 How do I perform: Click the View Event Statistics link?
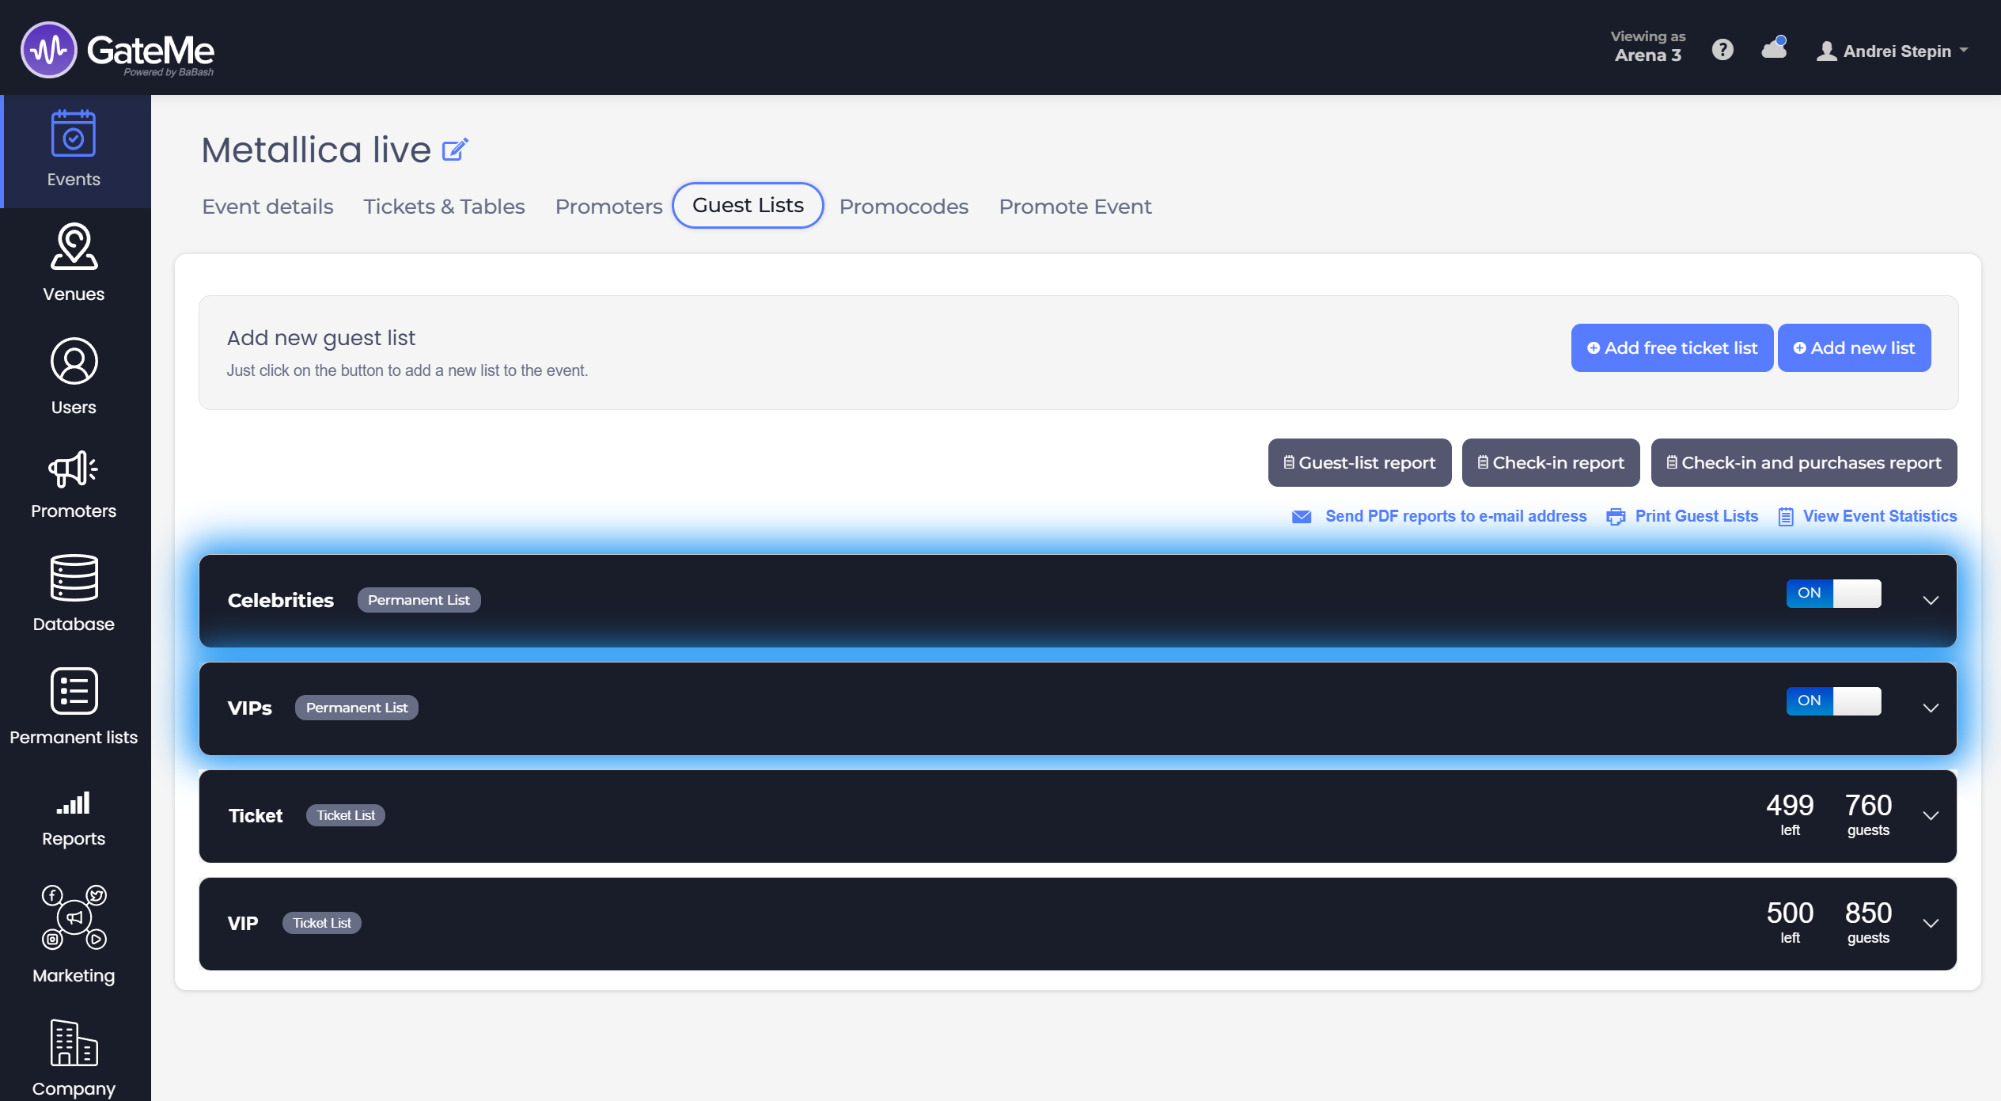pos(1880,516)
